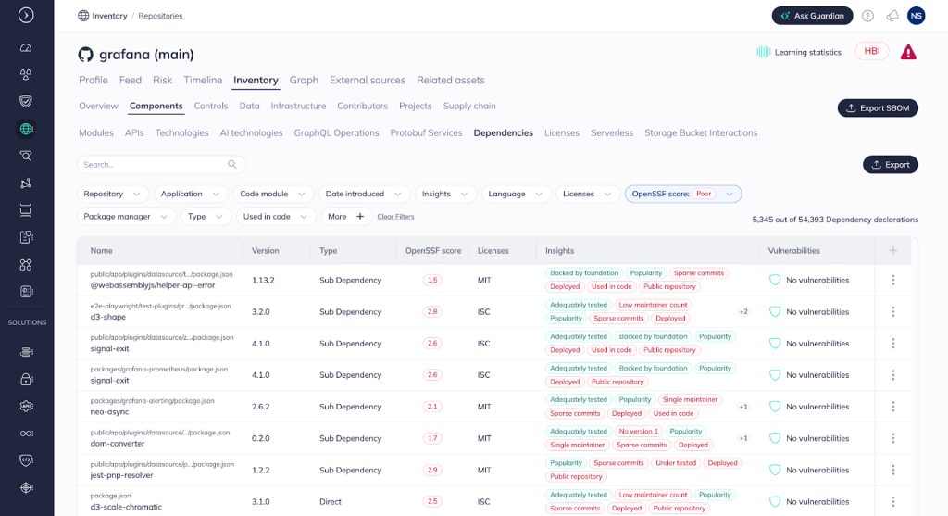Open the Language filter dropdown

click(516, 194)
